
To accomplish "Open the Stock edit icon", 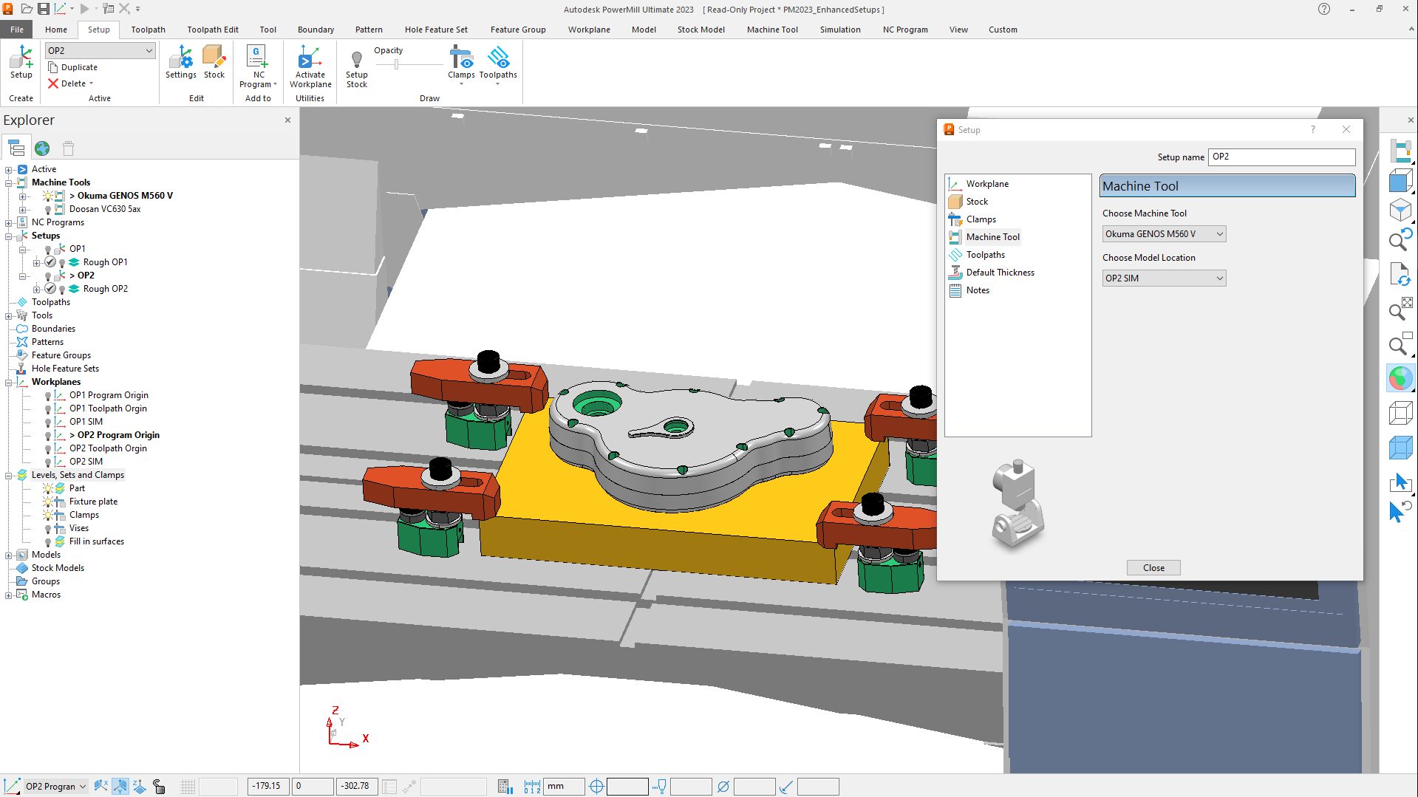I will 214,59.
